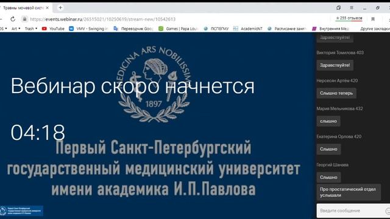Screen dimensions: 390x219
Task: Open the tab collections icon in title bar
Action: tap(339, 8)
